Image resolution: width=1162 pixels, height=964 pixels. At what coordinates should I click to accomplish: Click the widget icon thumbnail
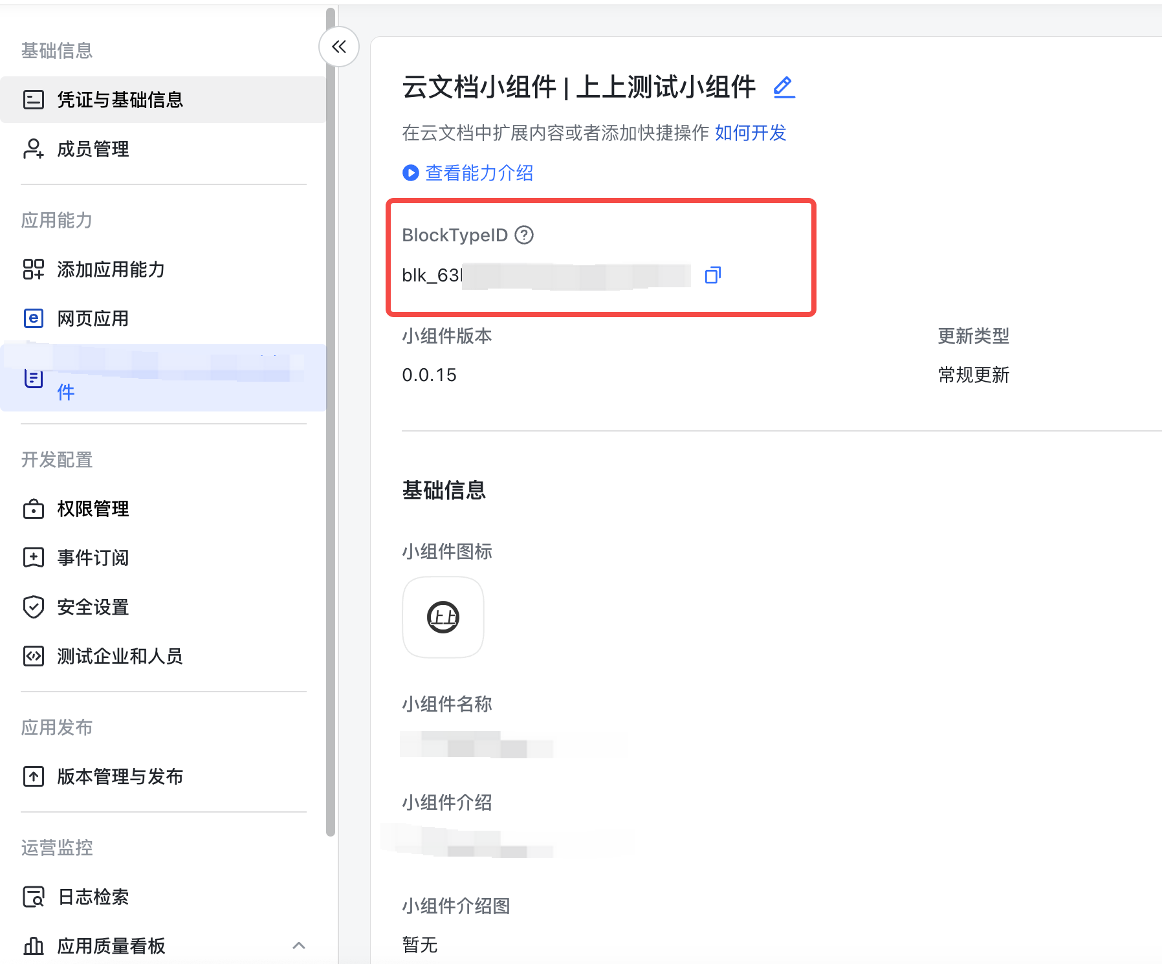coord(443,617)
